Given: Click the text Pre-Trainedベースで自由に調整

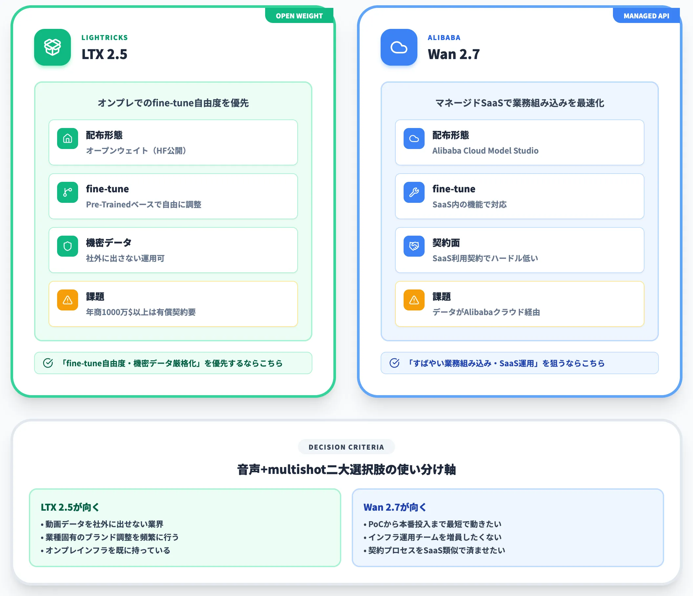Looking at the screenshot, I should click(x=144, y=204).
